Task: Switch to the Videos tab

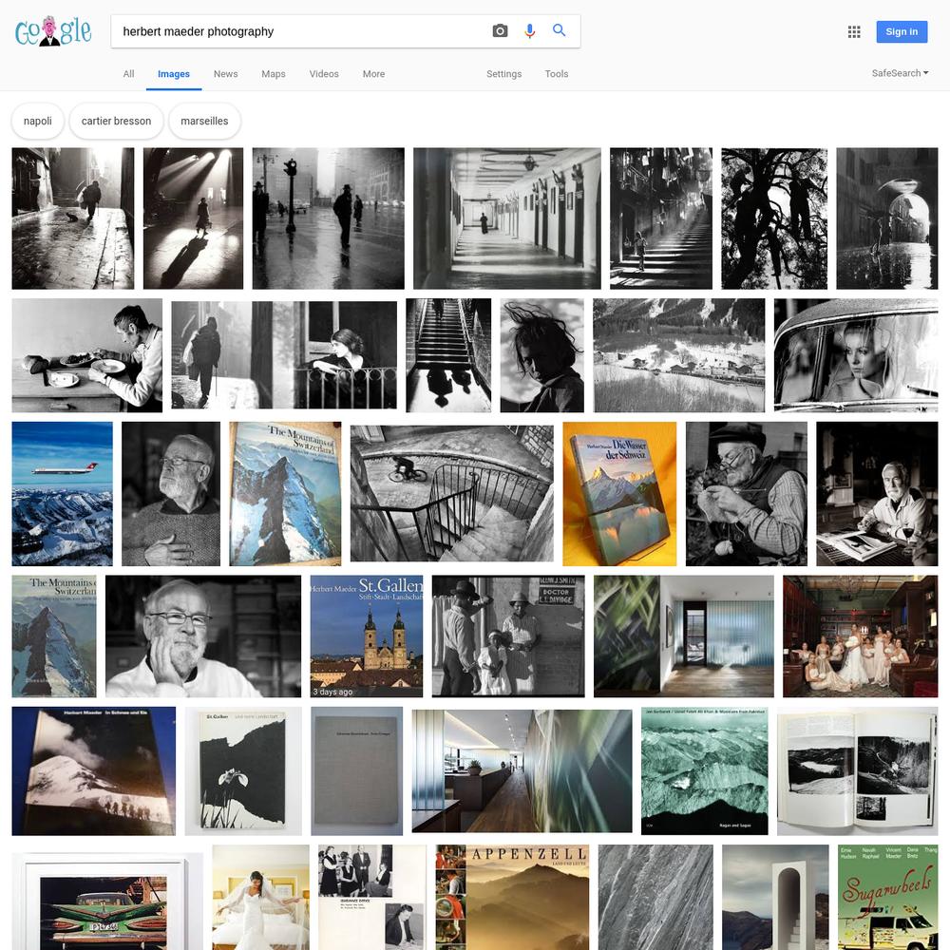Action: (x=324, y=74)
